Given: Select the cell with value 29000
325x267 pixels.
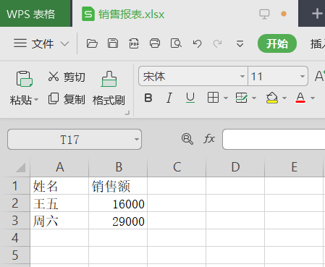Looking at the screenshot, I should [x=118, y=221].
